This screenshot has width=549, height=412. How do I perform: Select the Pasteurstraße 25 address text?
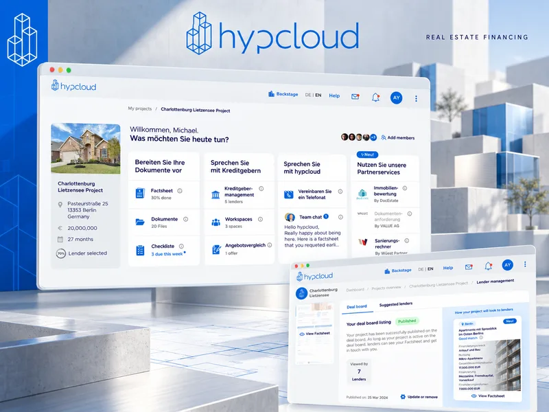tap(88, 203)
